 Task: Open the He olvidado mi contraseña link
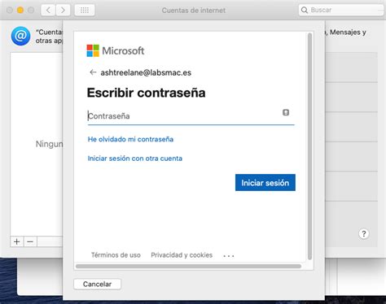click(x=130, y=139)
